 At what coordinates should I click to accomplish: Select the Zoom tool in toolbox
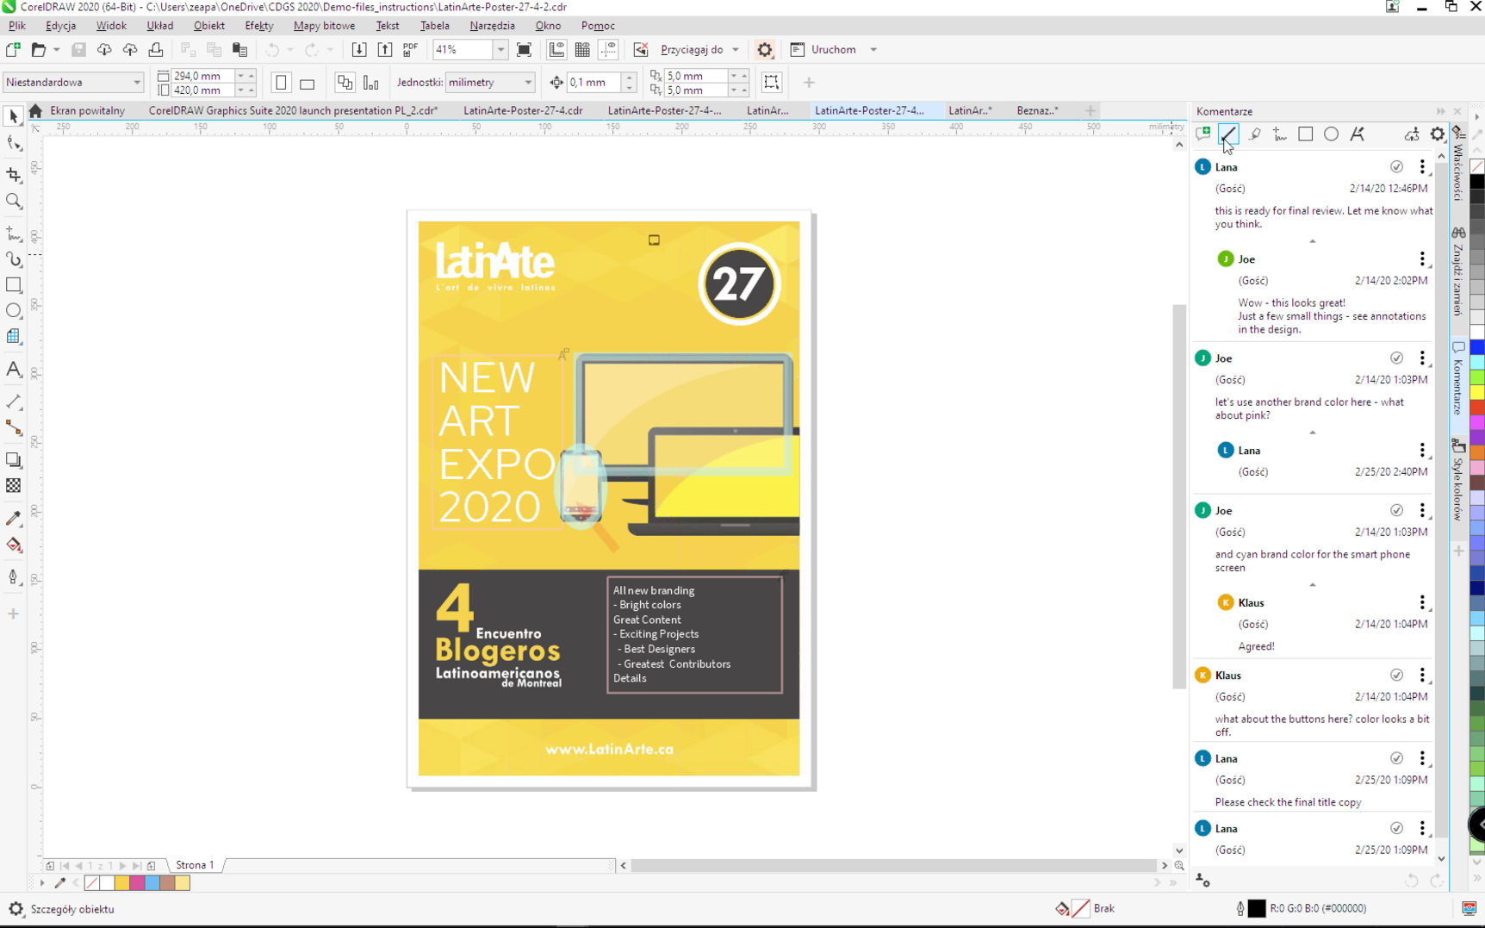(x=14, y=202)
